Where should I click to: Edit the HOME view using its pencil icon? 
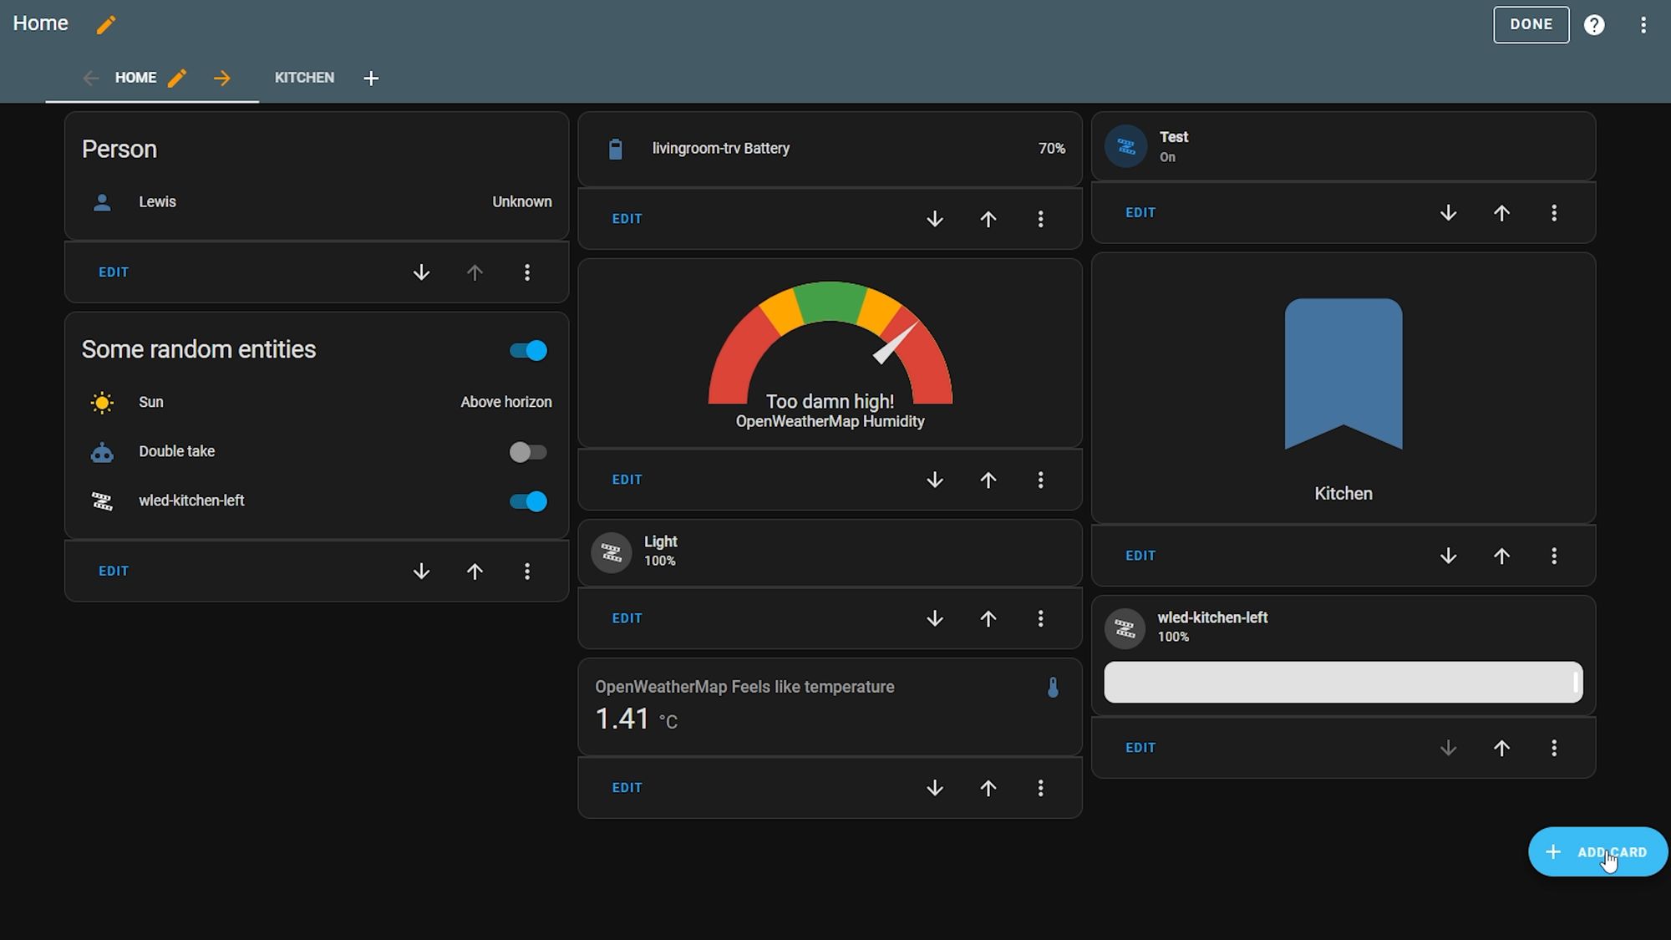176,78
